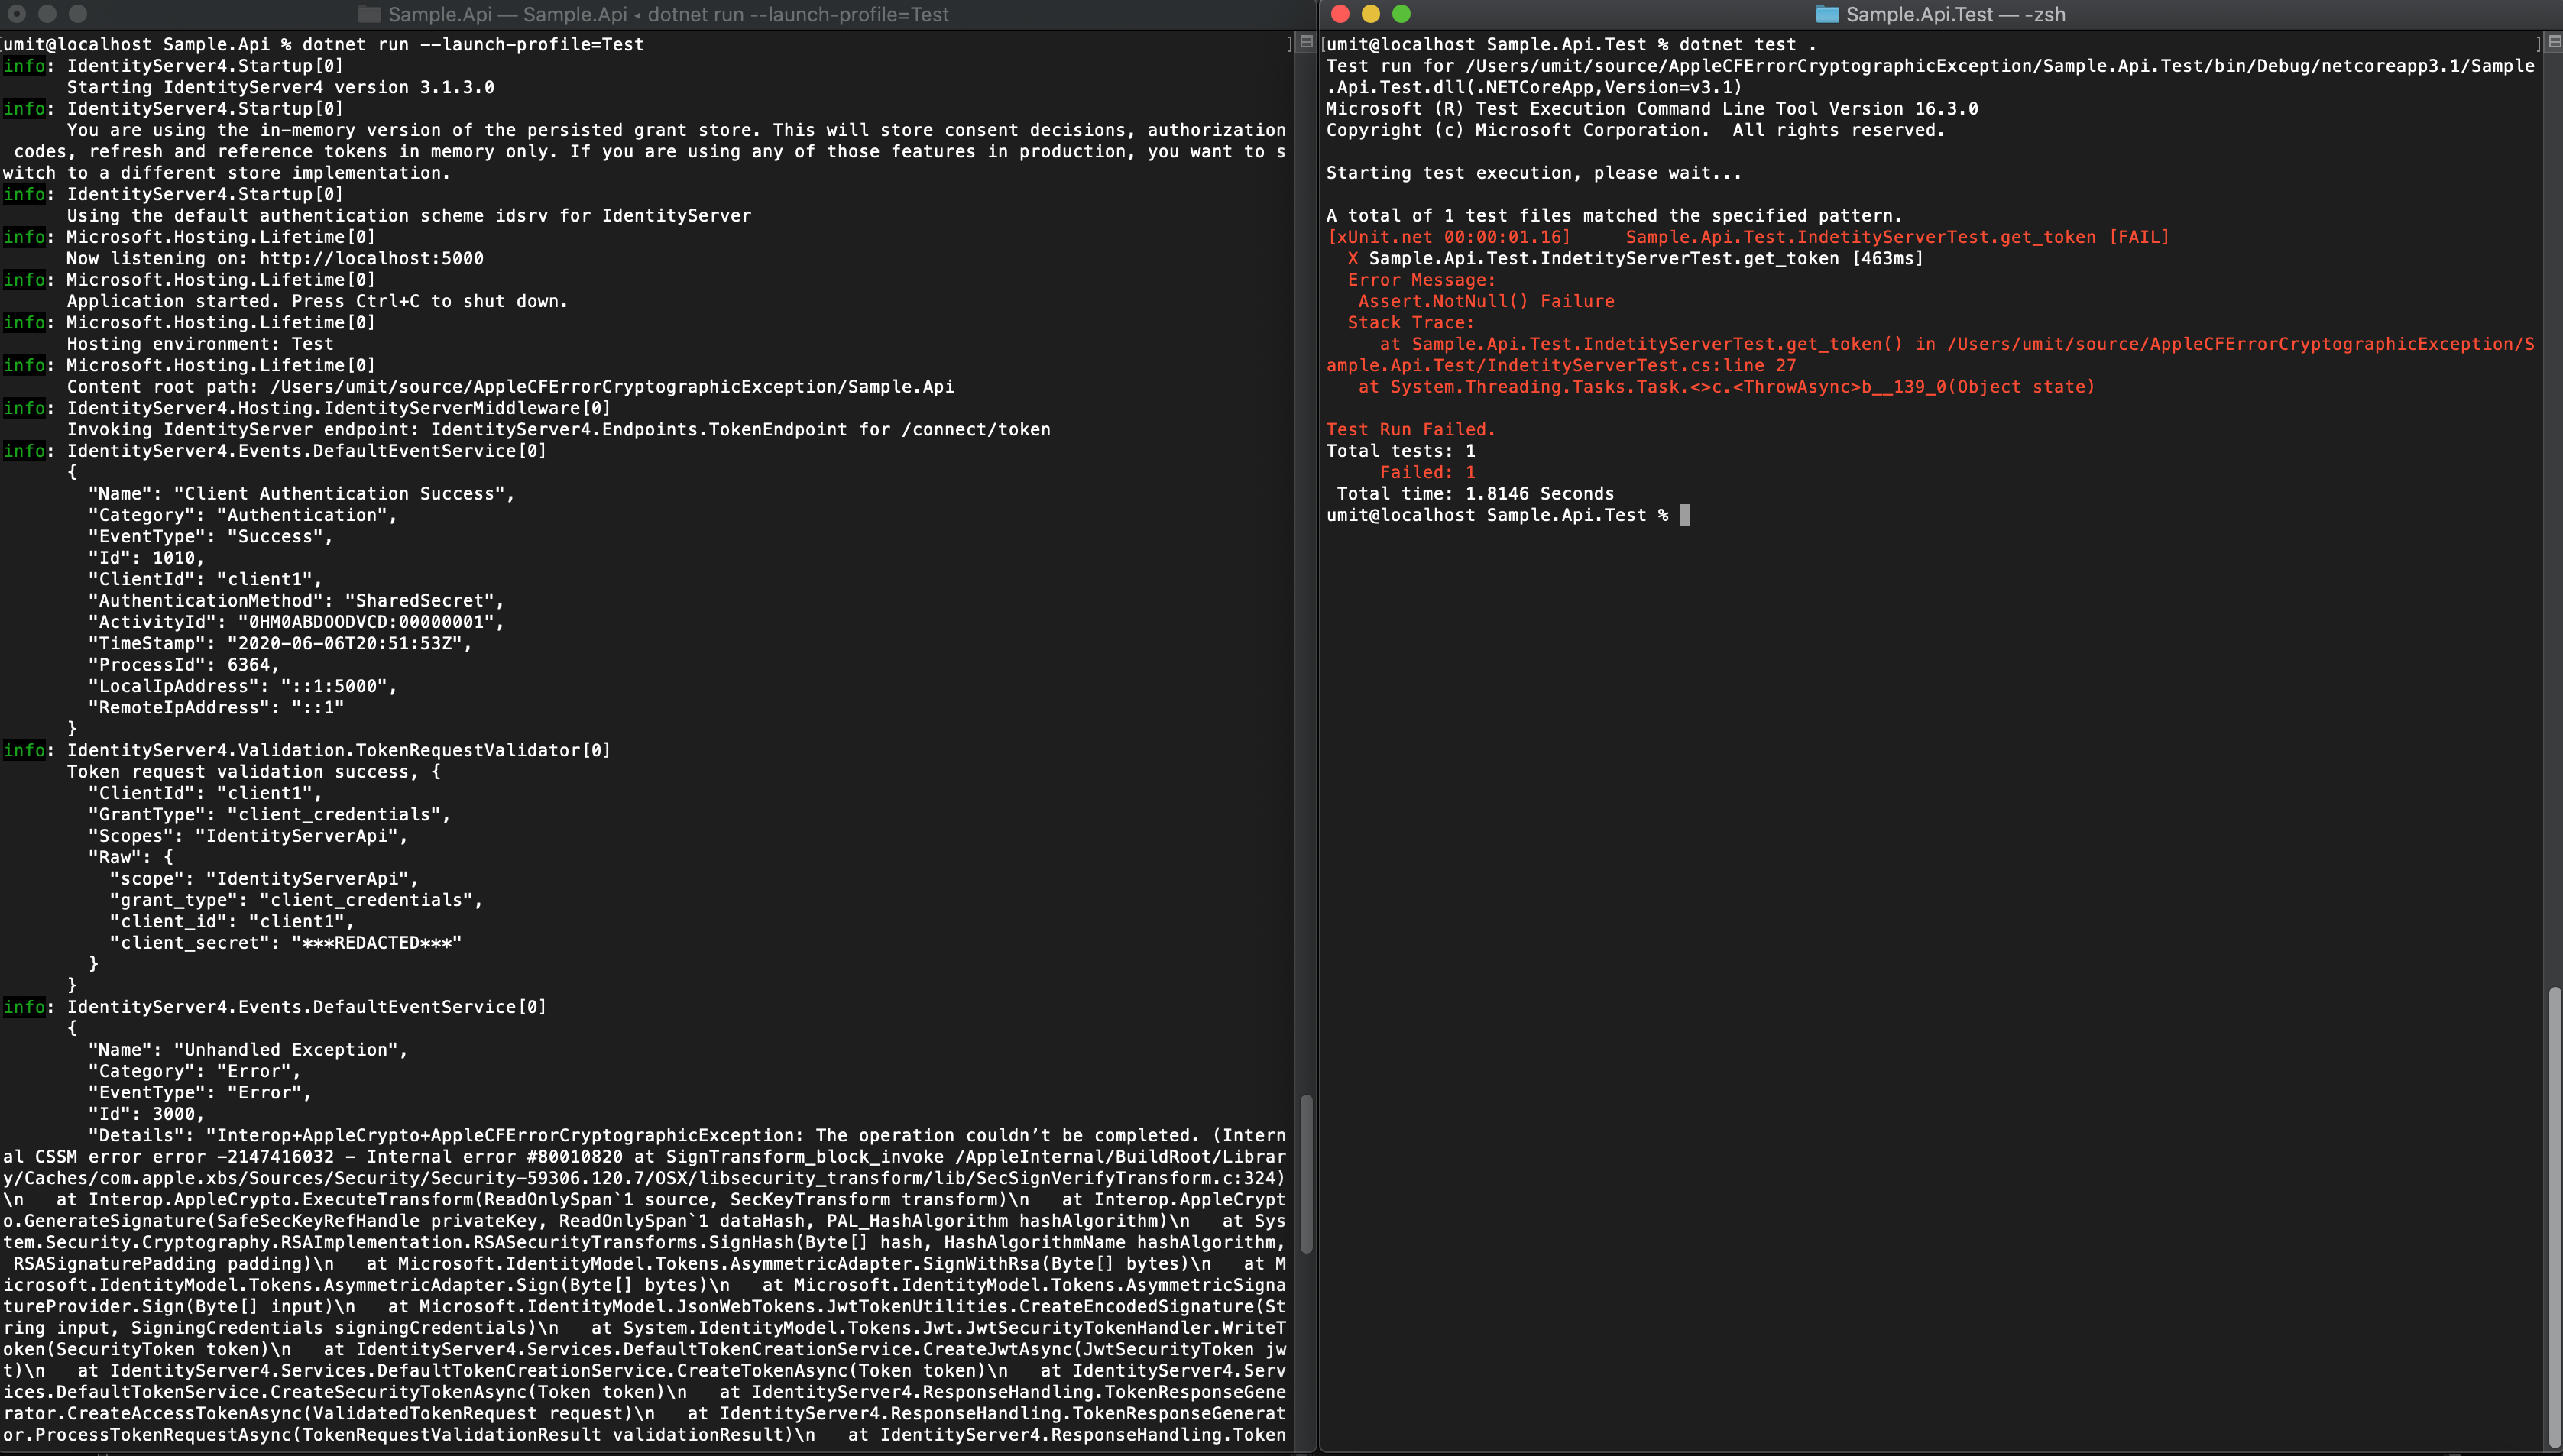Minimize the Sample.Api.Test terminal window
Viewport: 2563px width, 1456px height.
pyautogui.click(x=1371, y=14)
